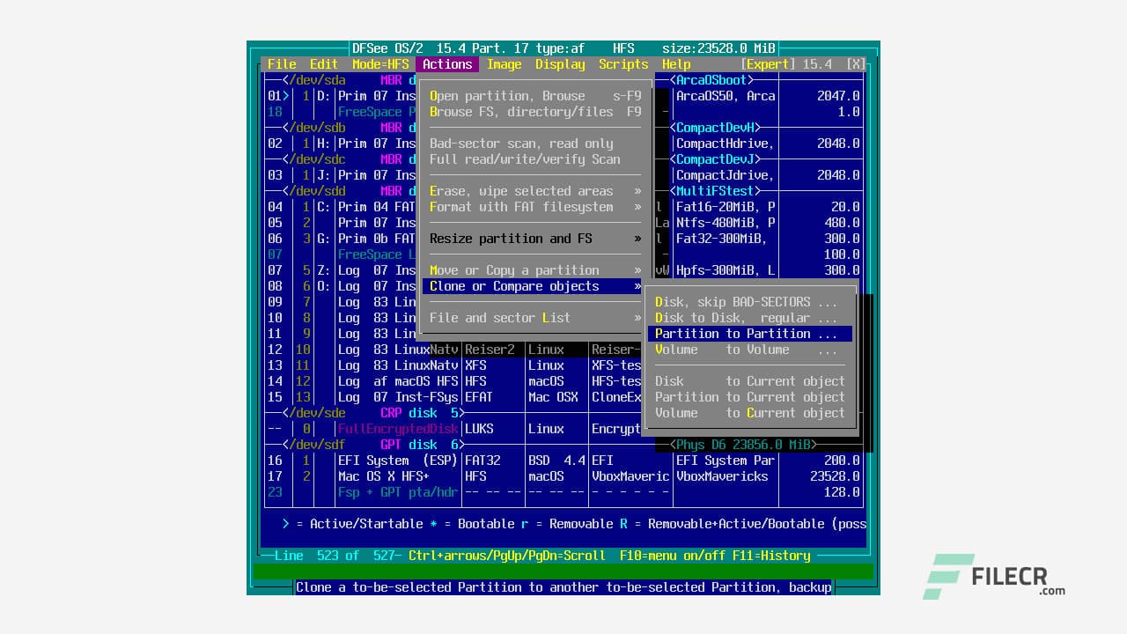Open the Help menu
Screen dimensions: 1127x634
[x=676, y=63]
